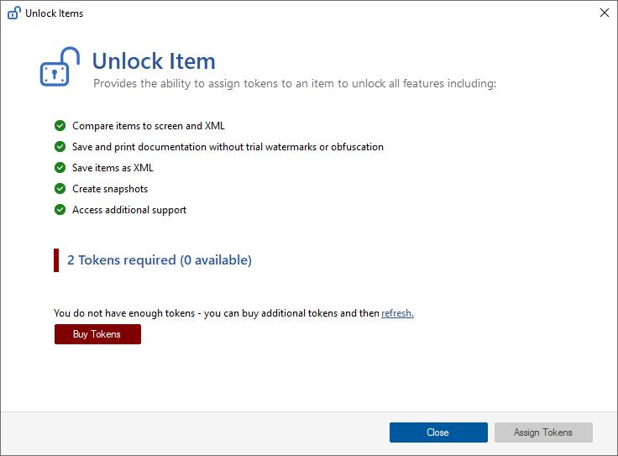Click the large blue padlock icon
This screenshot has height=456, width=618.
(60, 66)
